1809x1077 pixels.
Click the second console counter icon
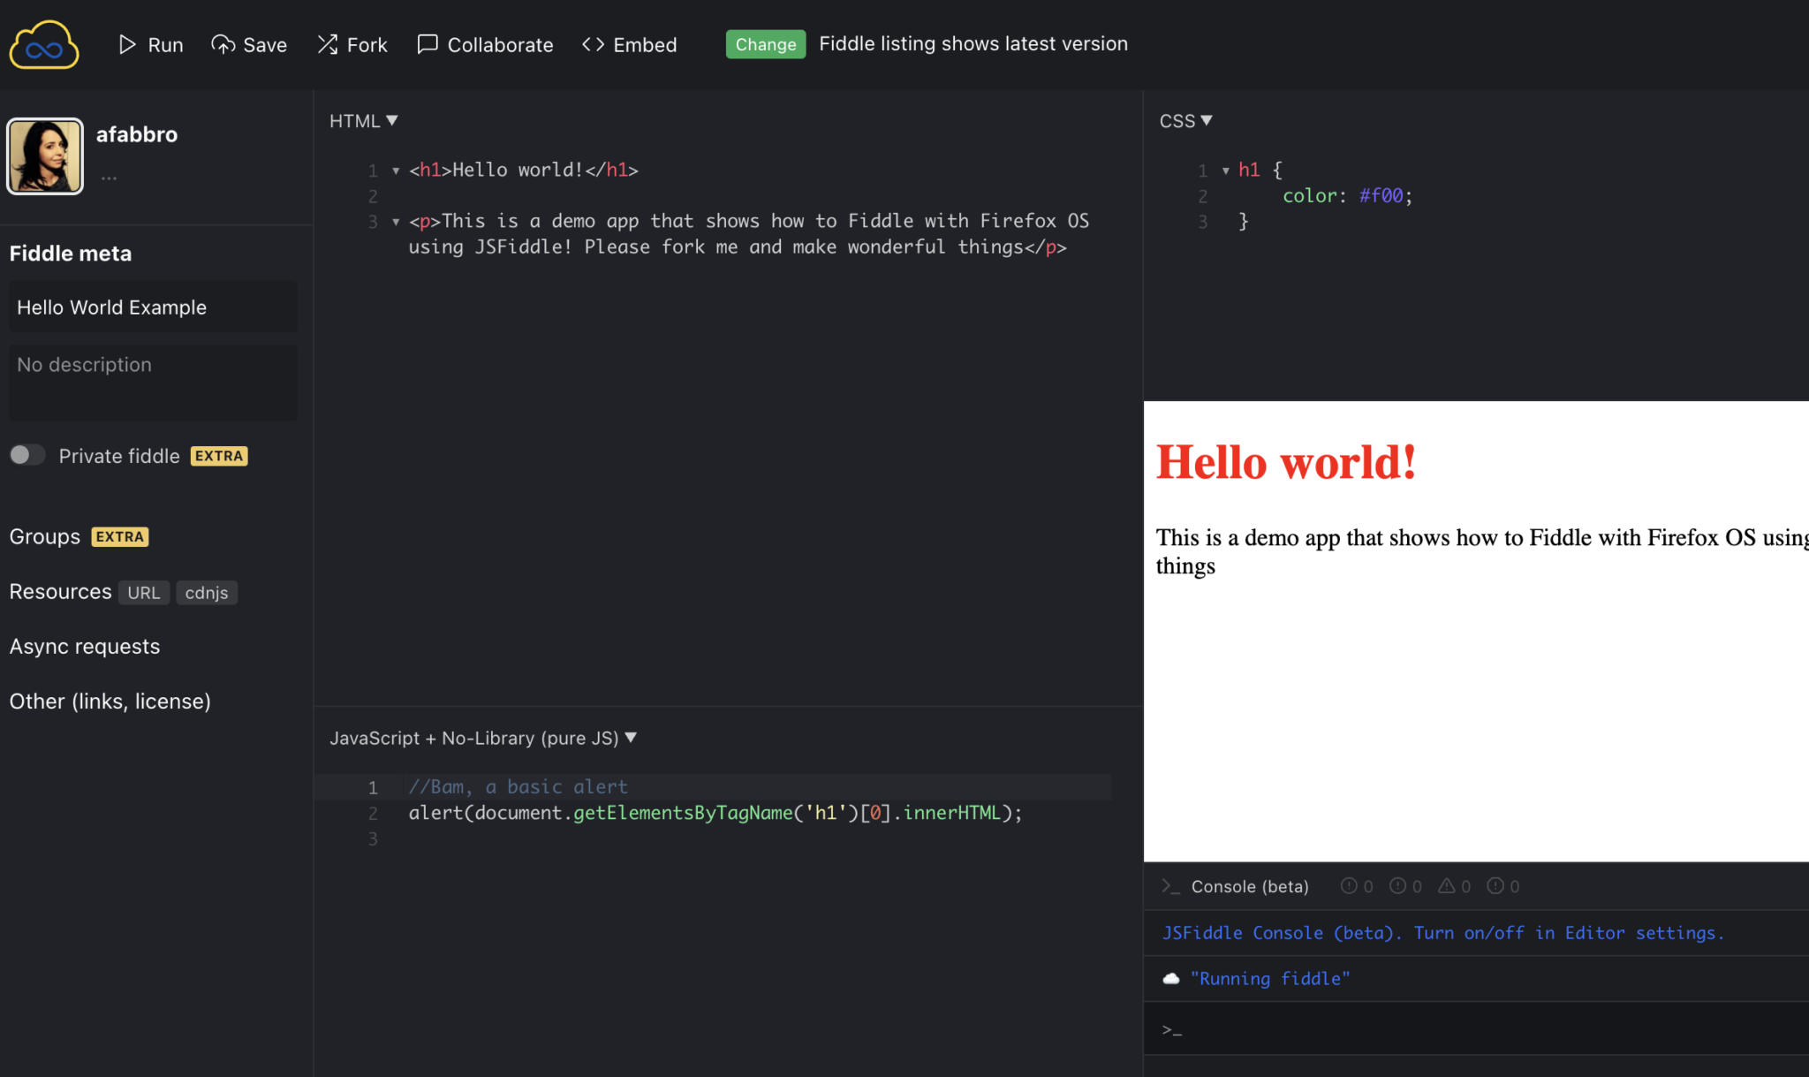pos(1397,885)
